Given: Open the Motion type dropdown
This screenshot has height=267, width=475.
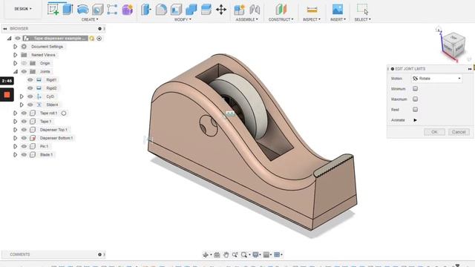Looking at the screenshot, I should tap(436, 79).
